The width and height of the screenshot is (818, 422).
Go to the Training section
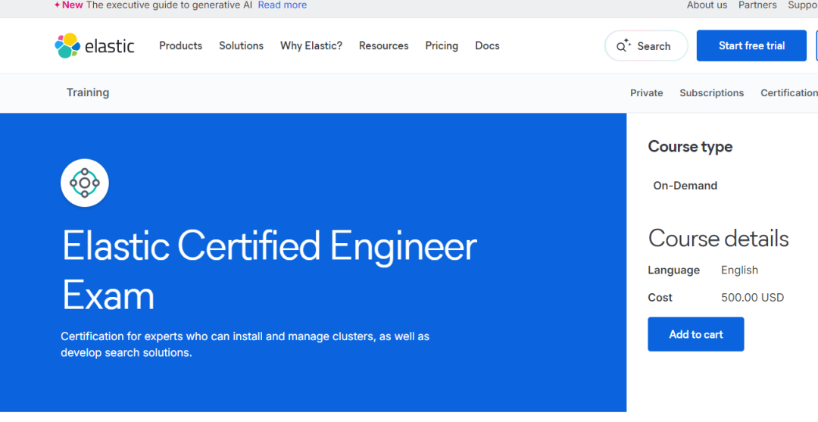tap(88, 93)
